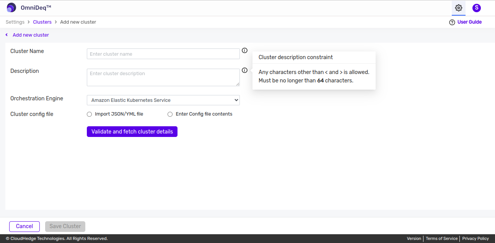Open the User Guide link

(469, 22)
